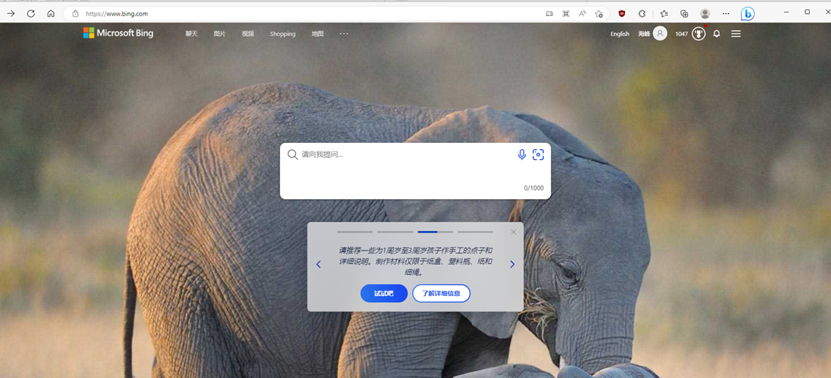The image size is (831, 378).
Task: Open the 海峰 account avatar
Action: point(660,34)
